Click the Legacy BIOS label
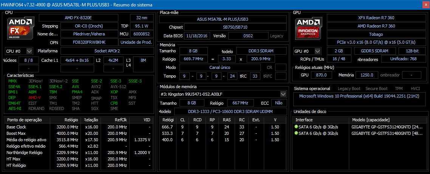 coord(277,36)
